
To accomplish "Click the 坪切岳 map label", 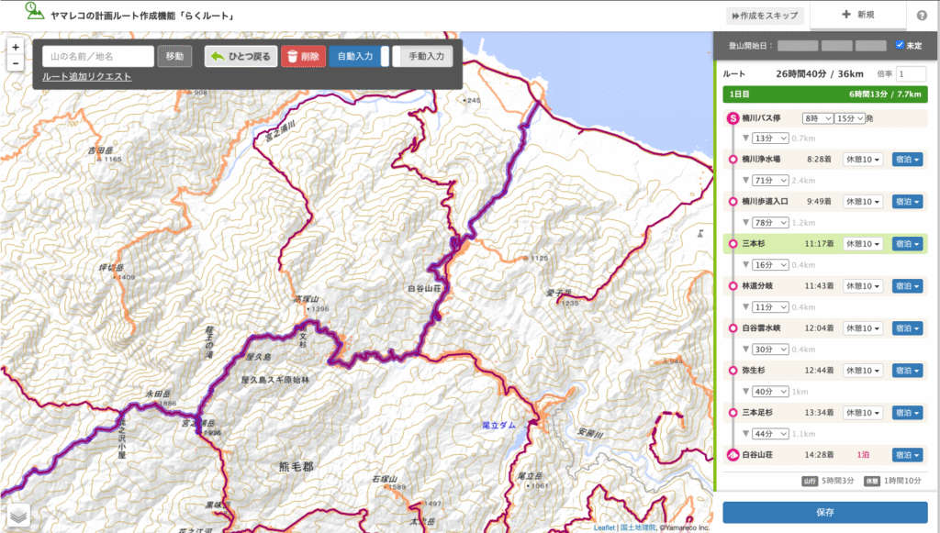I will (x=111, y=268).
